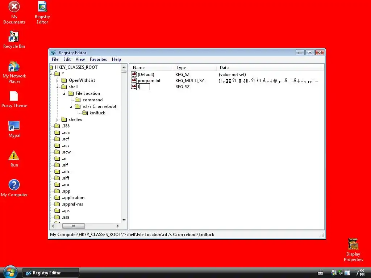Select the (Default) value string icon
The width and height of the screenshot is (371, 278).
(134, 74)
